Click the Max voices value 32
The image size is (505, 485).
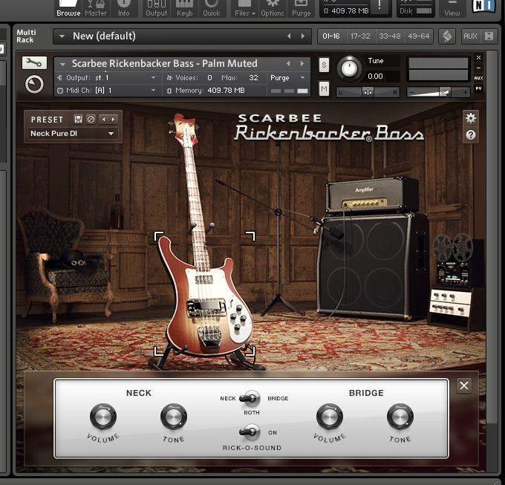(x=253, y=78)
